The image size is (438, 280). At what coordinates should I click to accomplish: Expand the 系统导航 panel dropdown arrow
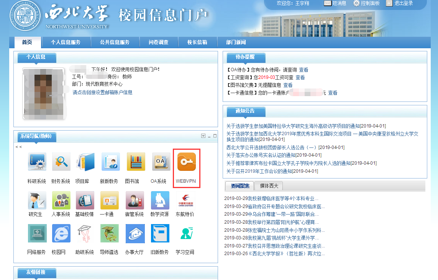[x=203, y=136]
